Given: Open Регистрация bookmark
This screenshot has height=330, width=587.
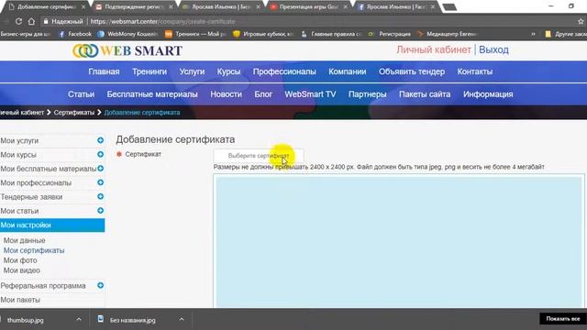Looking at the screenshot, I should click(390, 34).
